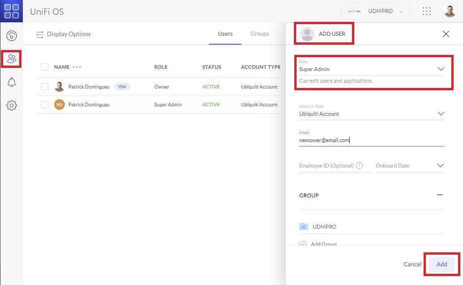The image size is (463, 285).
Task: Check the select-all checkbox in header
Action: [45, 67]
